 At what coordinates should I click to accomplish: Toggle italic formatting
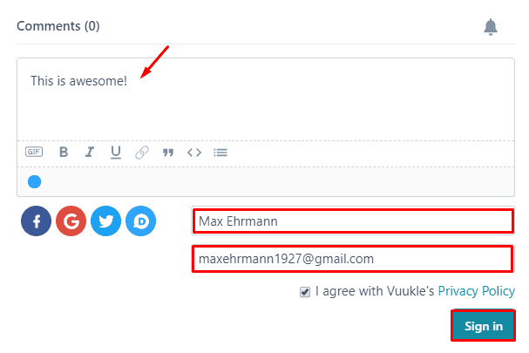(89, 152)
